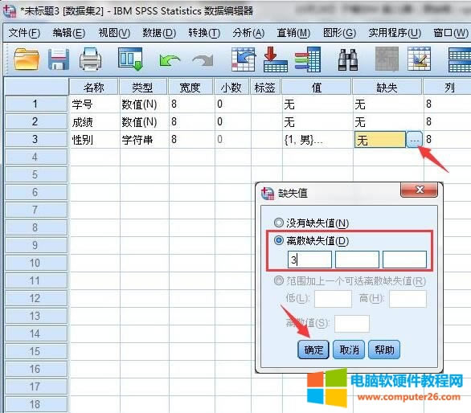Save the dataset with floppy disk icon
The width and height of the screenshot is (471, 413).
(59, 59)
